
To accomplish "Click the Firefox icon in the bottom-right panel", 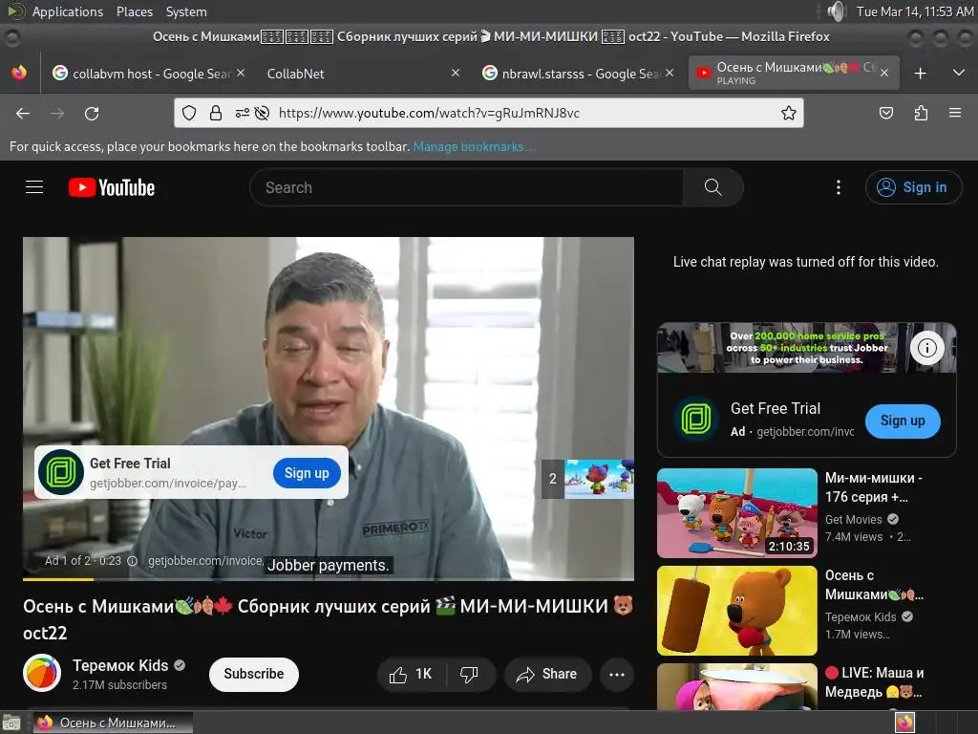I will click(x=904, y=723).
